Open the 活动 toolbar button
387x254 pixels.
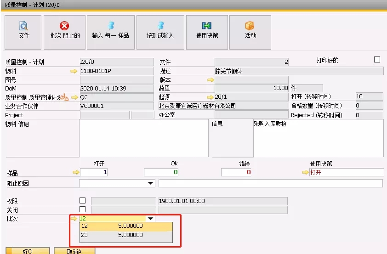[250, 32]
